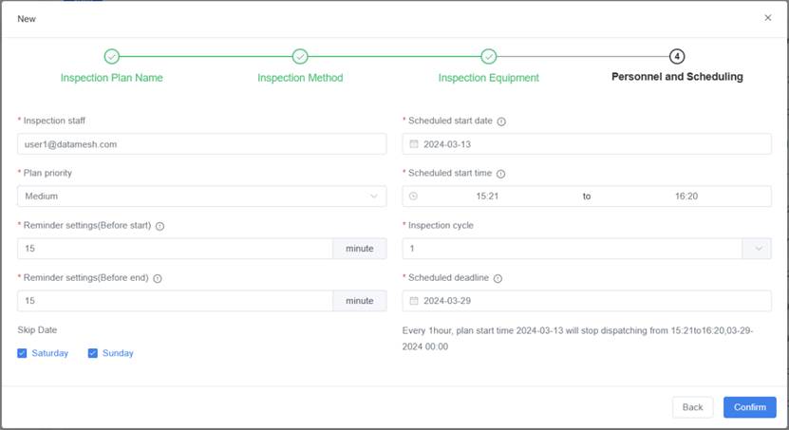Click clock icon in Scheduled start time field
The width and height of the screenshot is (789, 430).
[x=414, y=196]
